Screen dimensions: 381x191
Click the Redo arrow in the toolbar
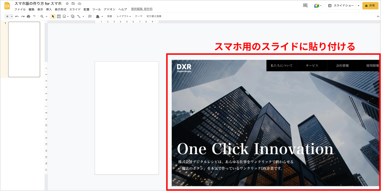pos(23,16)
